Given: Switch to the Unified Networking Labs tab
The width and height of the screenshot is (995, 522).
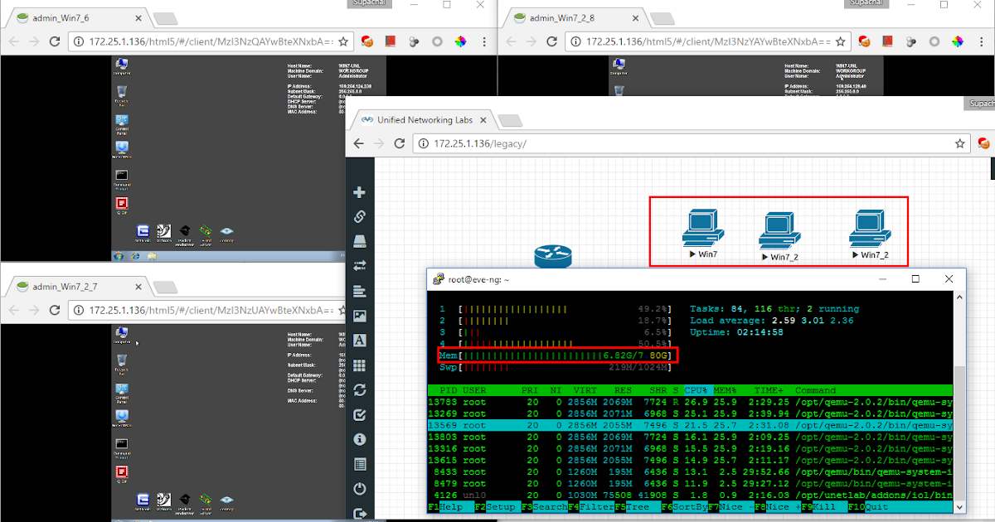Looking at the screenshot, I should point(425,120).
